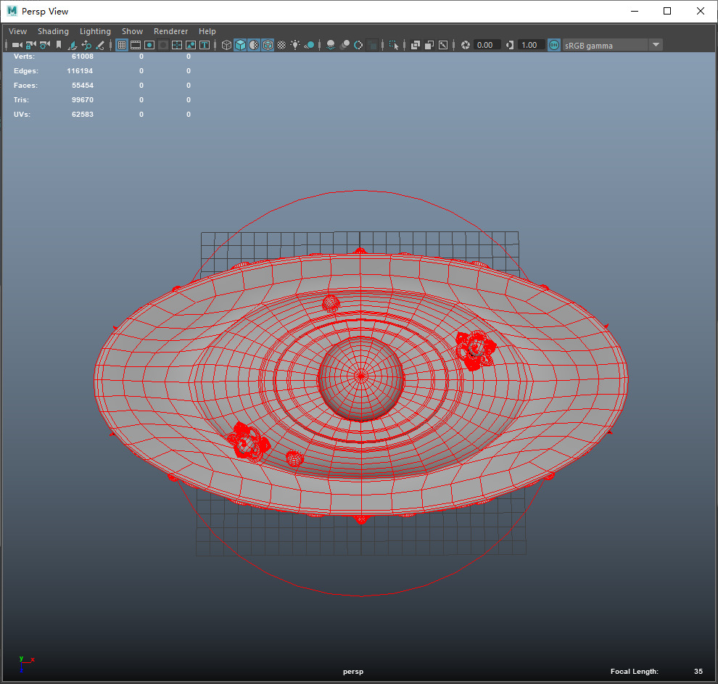This screenshot has height=684, width=718.
Task: Click the Isolate Select icon
Action: click(394, 45)
